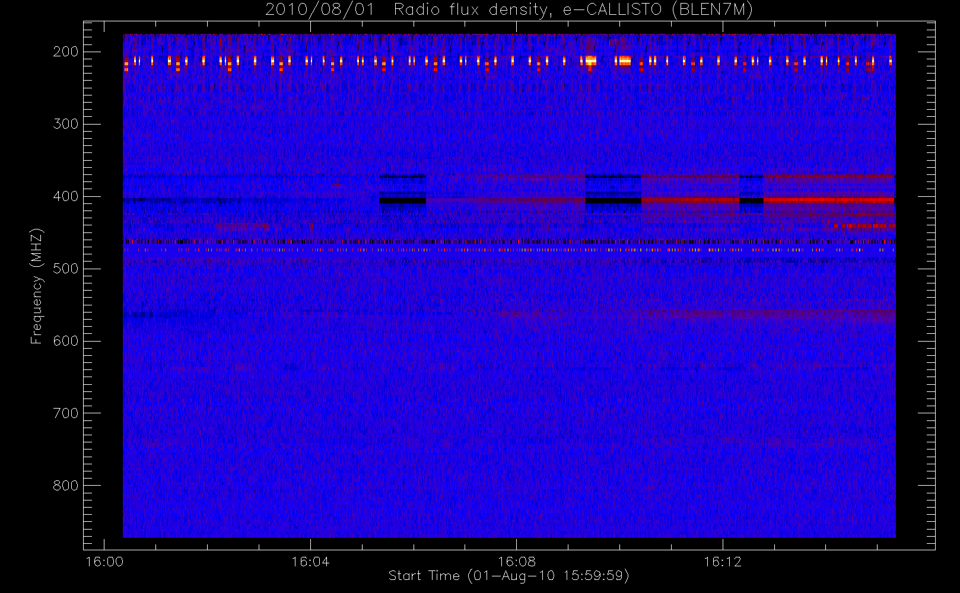The width and height of the screenshot is (960, 593).
Task: Click the 200 frequency tick label
Action: click(66, 52)
